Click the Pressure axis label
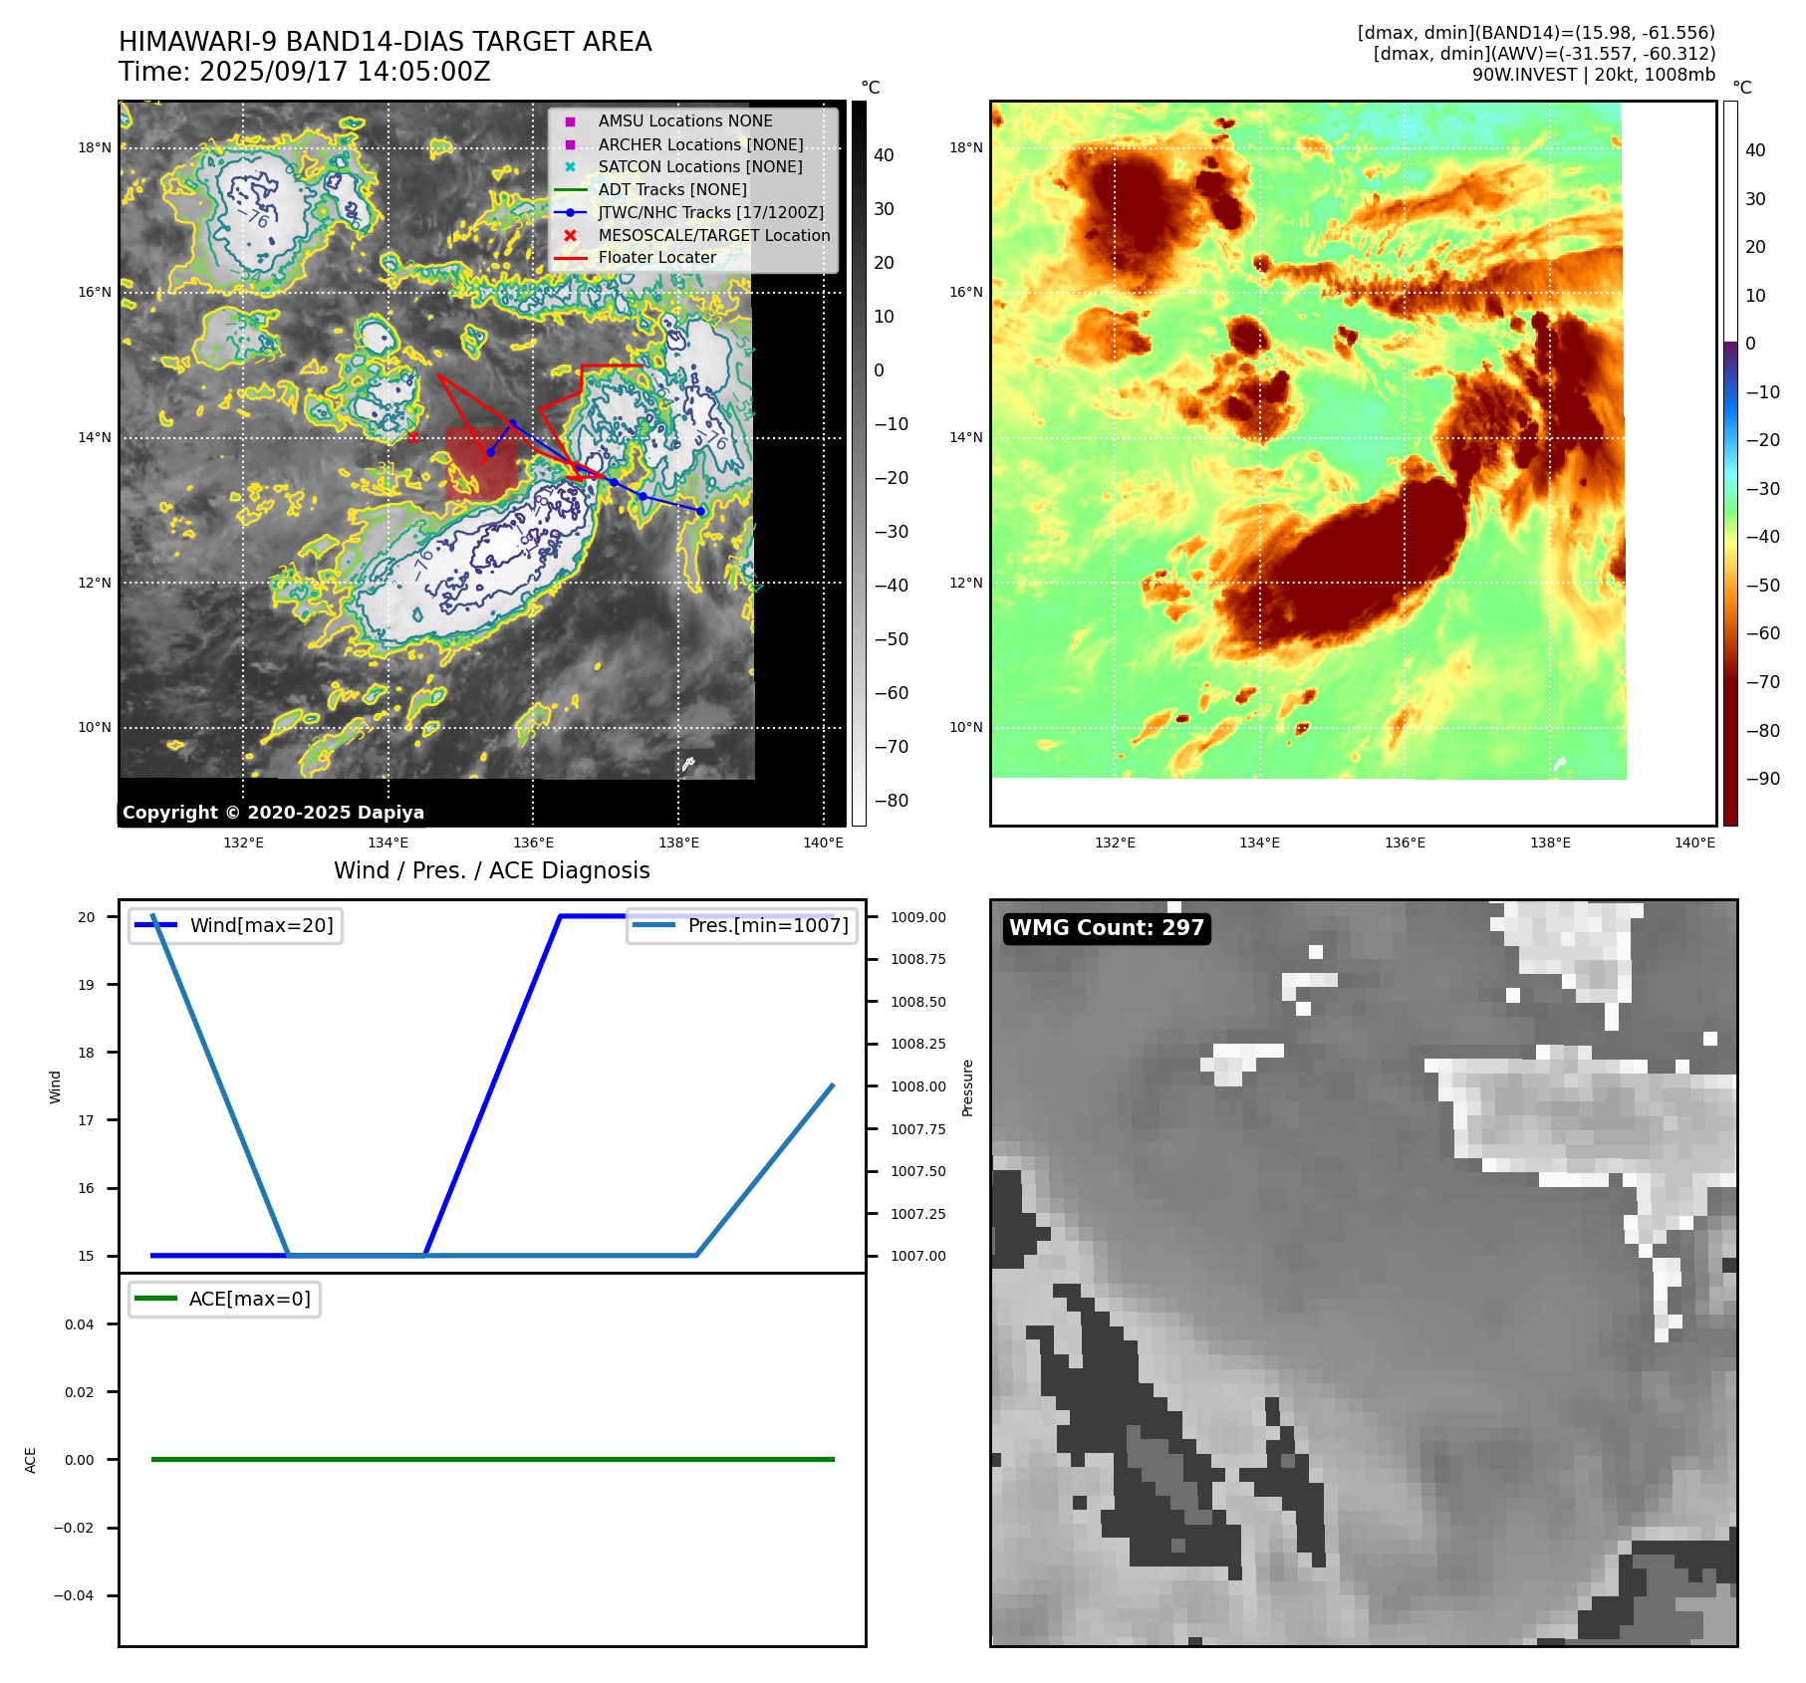This screenshot has height=1683, width=1806. [967, 1087]
